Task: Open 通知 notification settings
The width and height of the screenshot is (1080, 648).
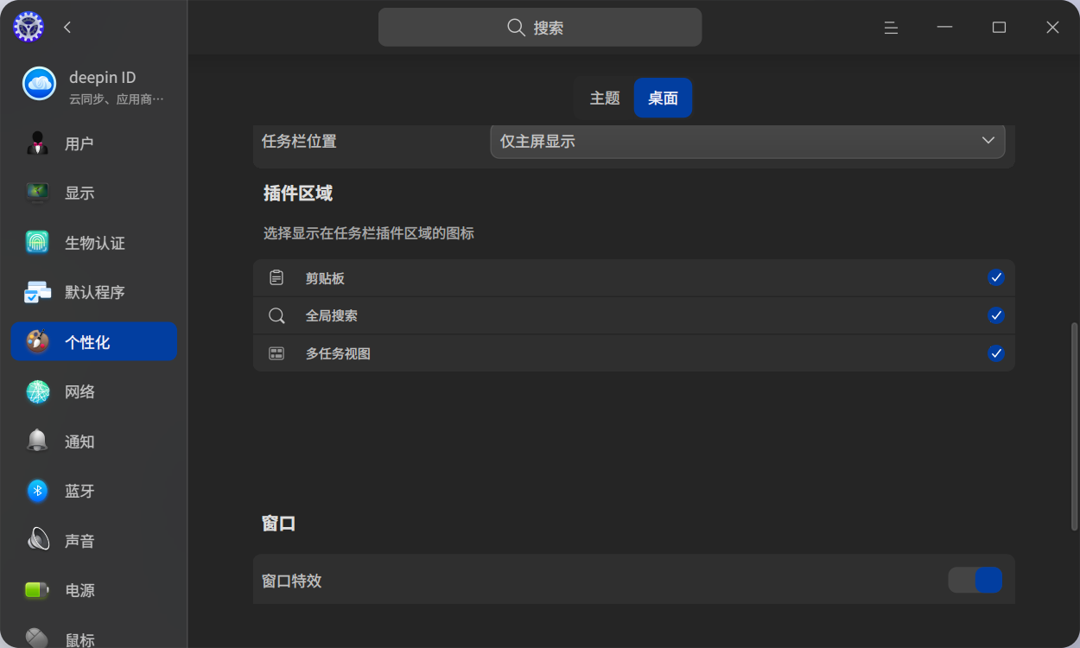Action: (x=94, y=442)
